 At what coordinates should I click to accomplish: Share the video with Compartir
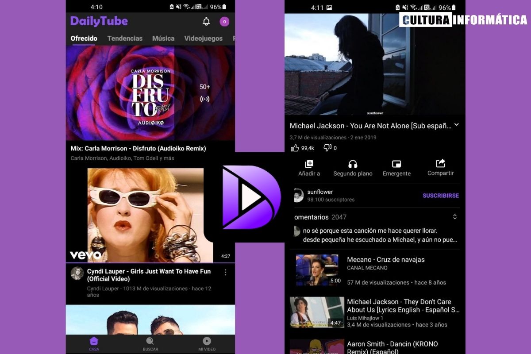[441, 168]
